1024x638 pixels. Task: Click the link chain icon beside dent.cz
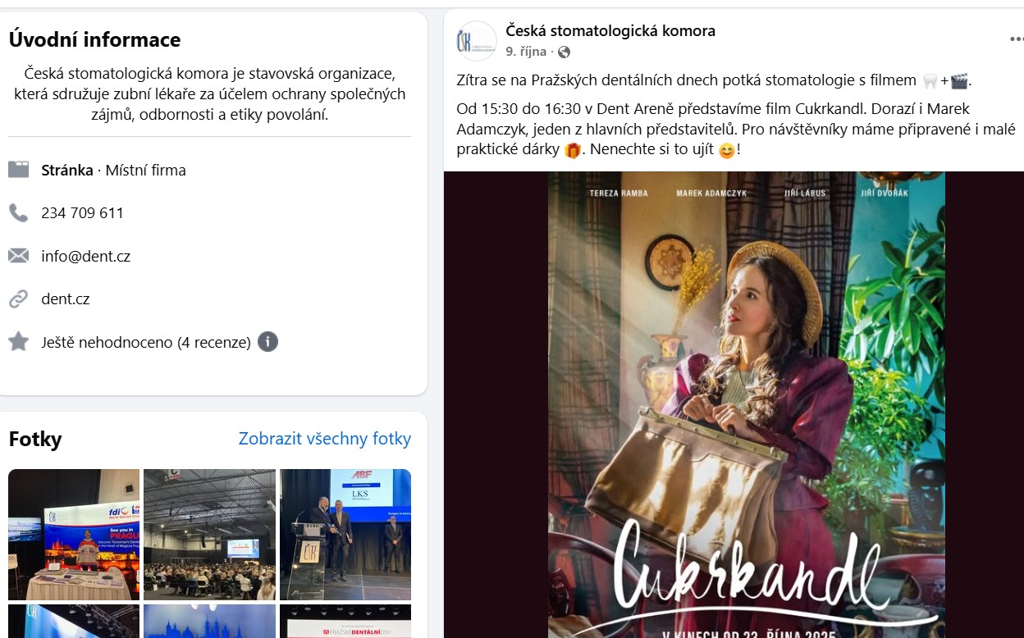[x=18, y=299]
